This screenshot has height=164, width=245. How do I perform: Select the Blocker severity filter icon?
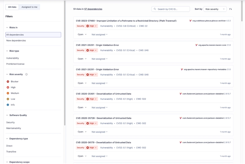click(8, 82)
